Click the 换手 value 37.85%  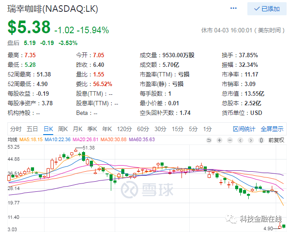pyautogui.click(x=248, y=55)
